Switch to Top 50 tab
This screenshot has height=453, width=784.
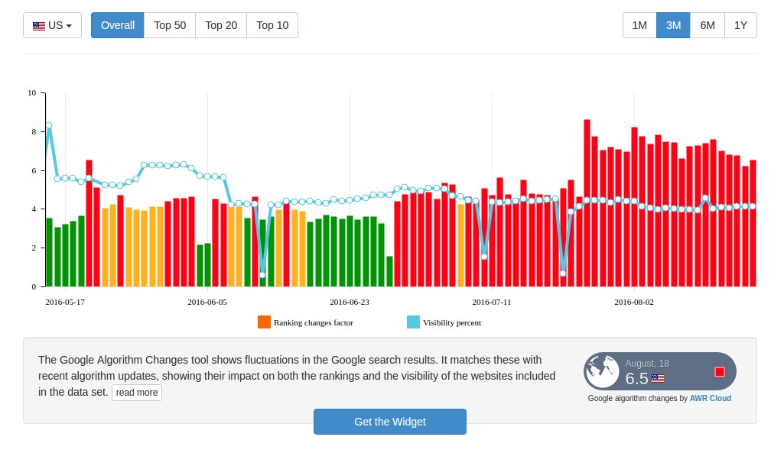(170, 25)
